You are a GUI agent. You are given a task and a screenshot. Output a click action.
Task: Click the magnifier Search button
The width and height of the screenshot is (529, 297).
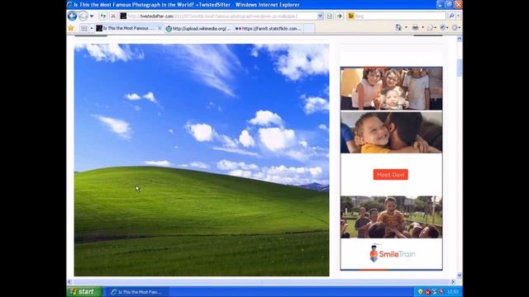coord(451,16)
